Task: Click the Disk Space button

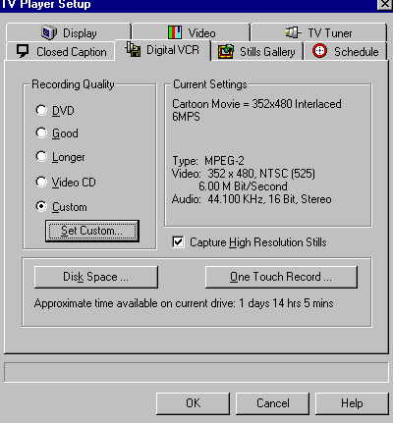Action: (96, 277)
